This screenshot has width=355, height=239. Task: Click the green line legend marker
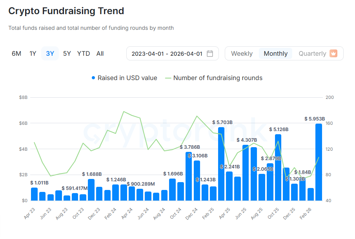(x=168, y=78)
